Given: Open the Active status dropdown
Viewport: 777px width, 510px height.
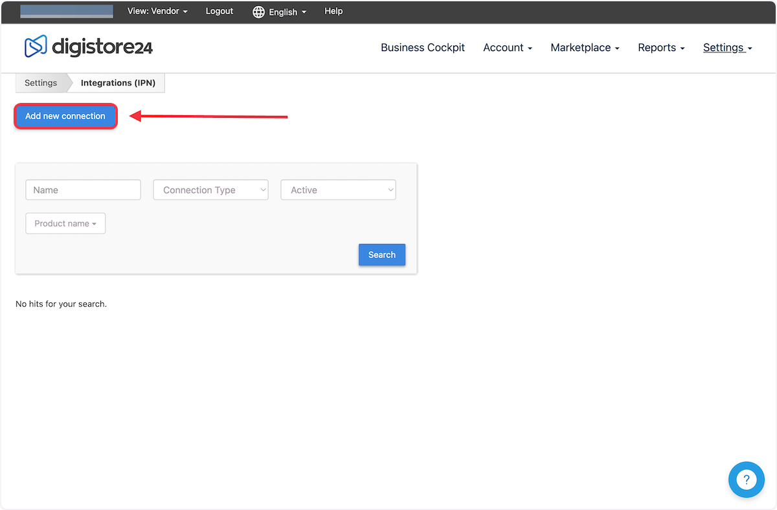Looking at the screenshot, I should tap(338, 190).
